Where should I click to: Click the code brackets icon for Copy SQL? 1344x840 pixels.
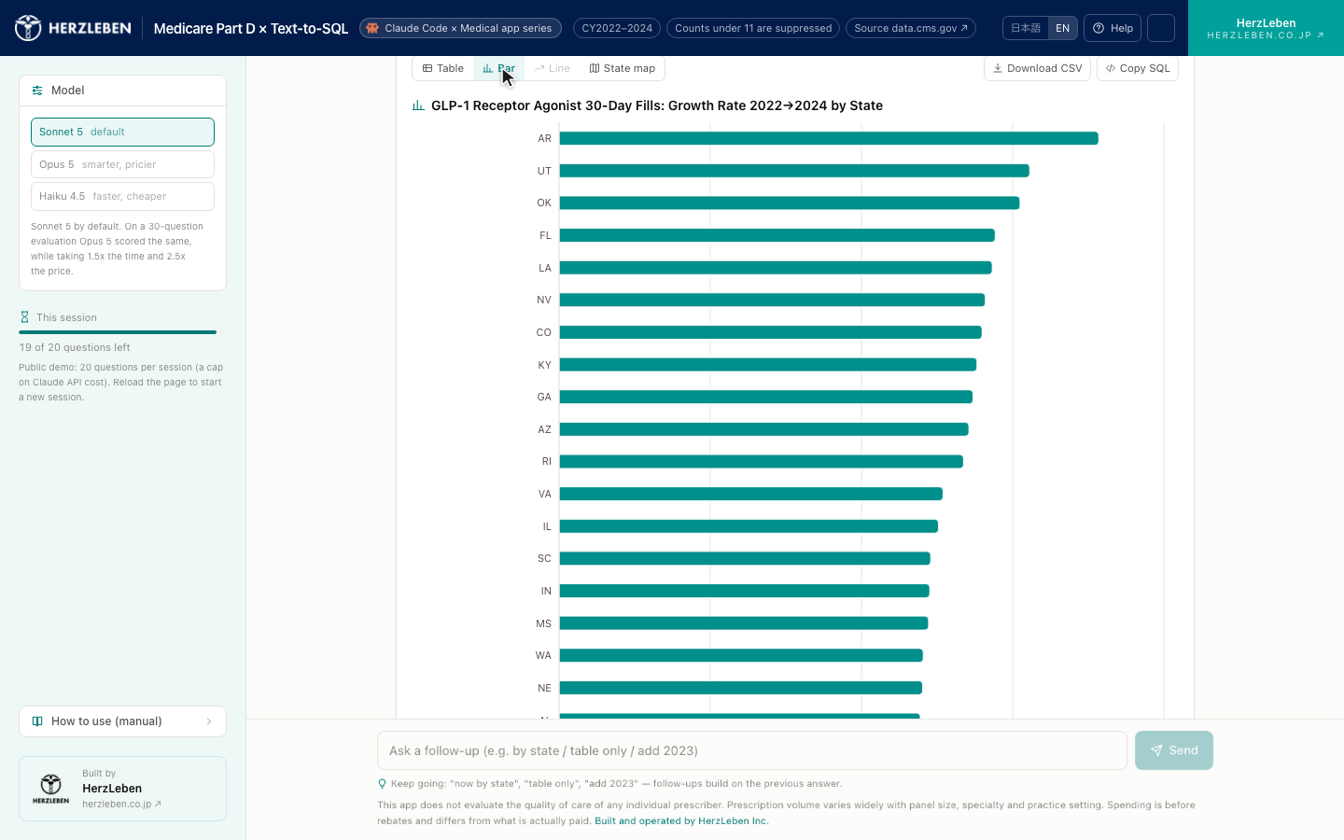pyautogui.click(x=1111, y=68)
